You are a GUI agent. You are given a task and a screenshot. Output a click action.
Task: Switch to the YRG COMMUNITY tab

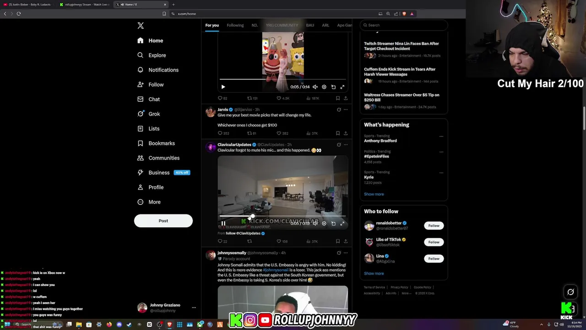click(282, 25)
